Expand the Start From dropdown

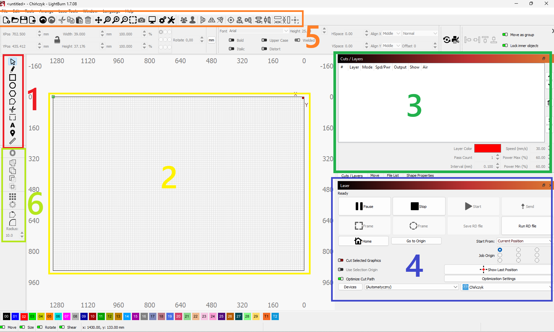click(524, 241)
